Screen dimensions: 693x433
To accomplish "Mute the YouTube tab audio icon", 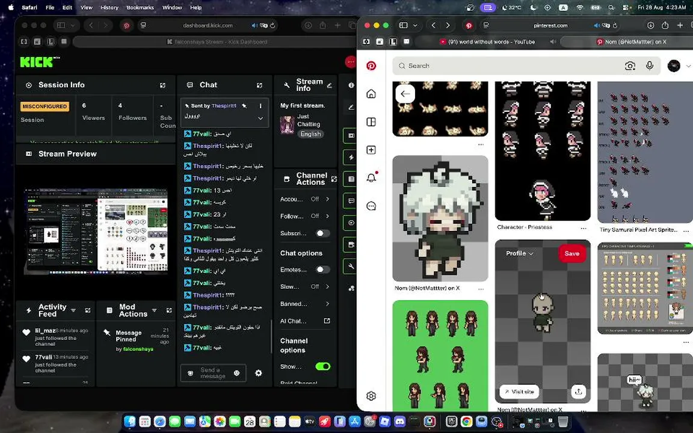I will 552,41.
